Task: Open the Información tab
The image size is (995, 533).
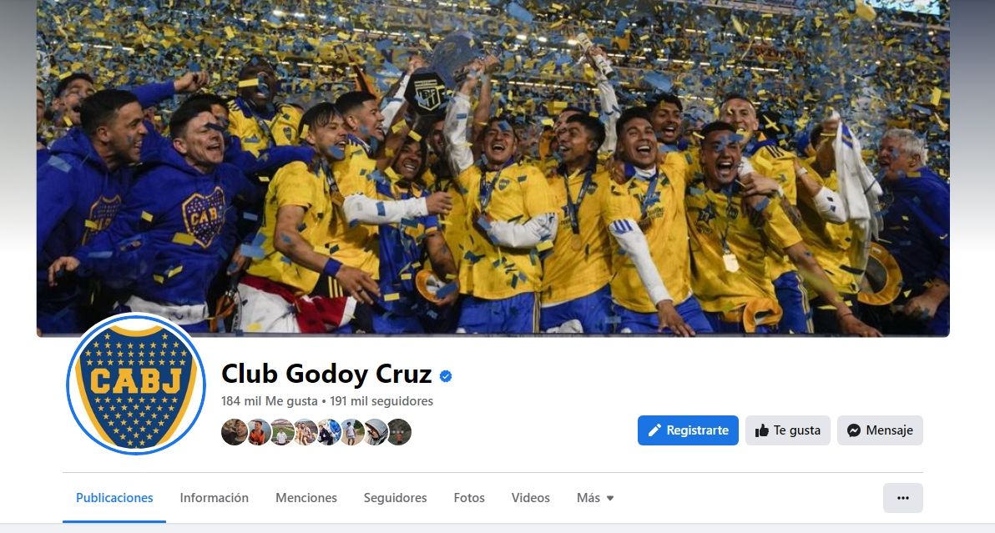Action: click(214, 498)
